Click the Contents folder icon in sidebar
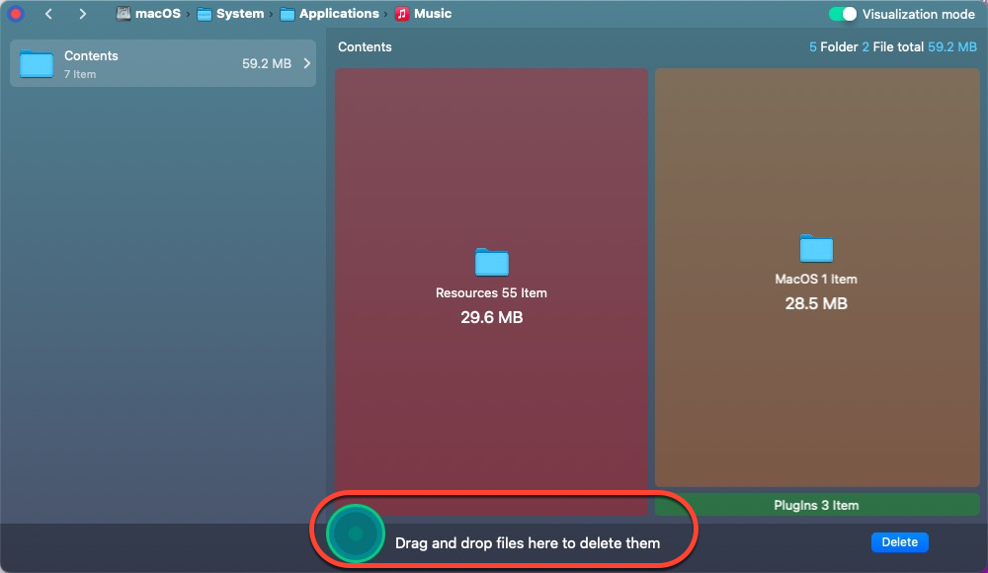Viewport: 988px width, 573px height. click(36, 63)
